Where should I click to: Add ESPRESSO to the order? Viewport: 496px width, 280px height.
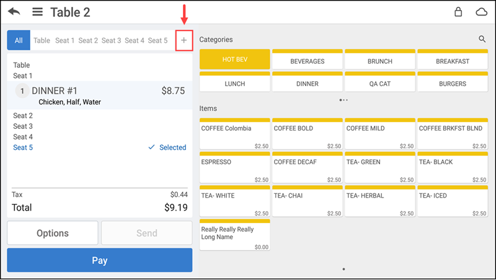pyautogui.click(x=235, y=167)
